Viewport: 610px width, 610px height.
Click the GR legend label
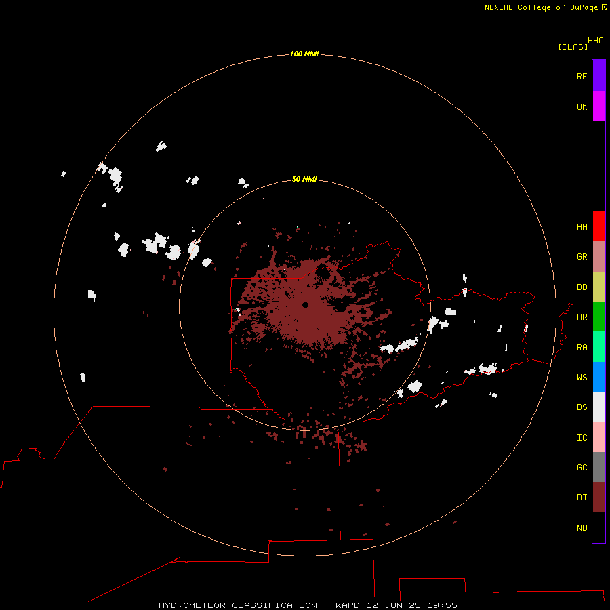(582, 257)
